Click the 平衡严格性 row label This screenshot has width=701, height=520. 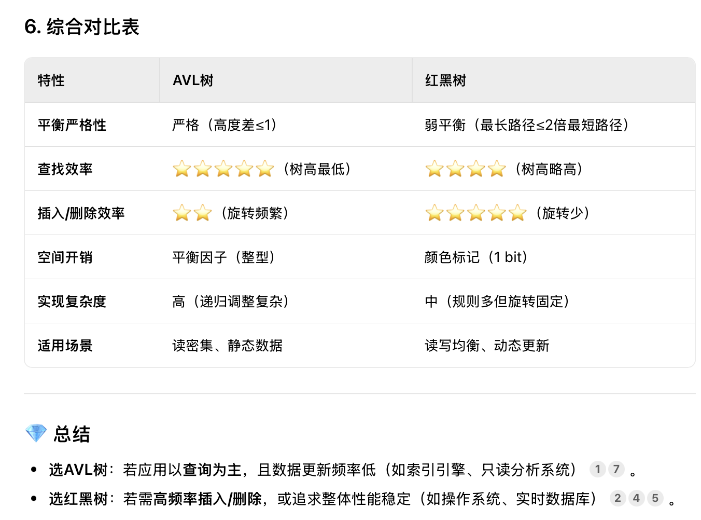pos(72,125)
